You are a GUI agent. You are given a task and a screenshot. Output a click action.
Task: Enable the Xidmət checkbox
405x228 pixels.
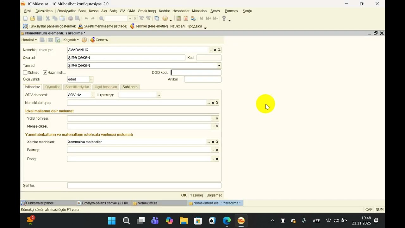tap(25, 73)
